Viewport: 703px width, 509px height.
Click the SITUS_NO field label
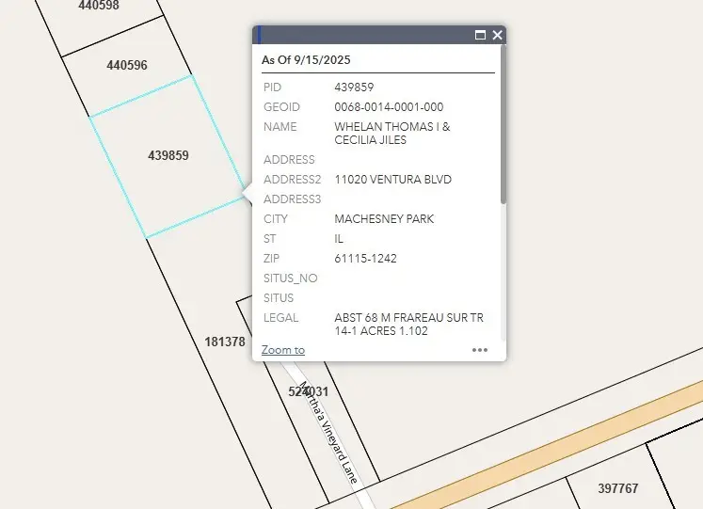tap(291, 278)
